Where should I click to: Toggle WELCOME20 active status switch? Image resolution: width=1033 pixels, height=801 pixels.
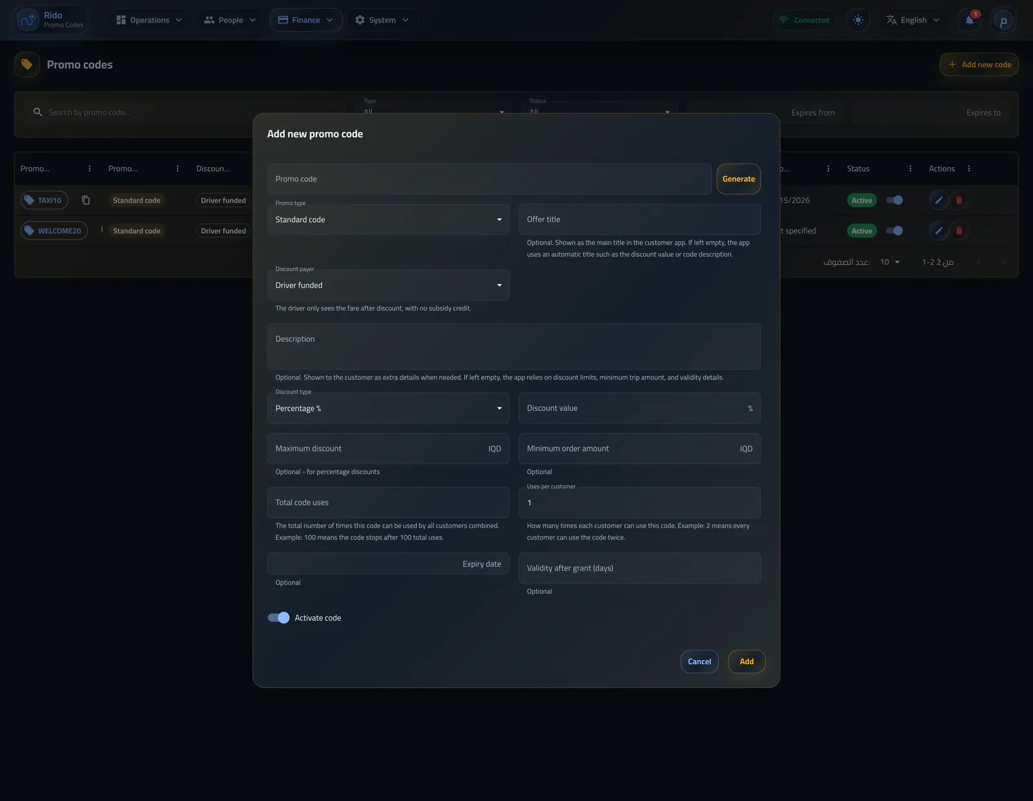(894, 230)
